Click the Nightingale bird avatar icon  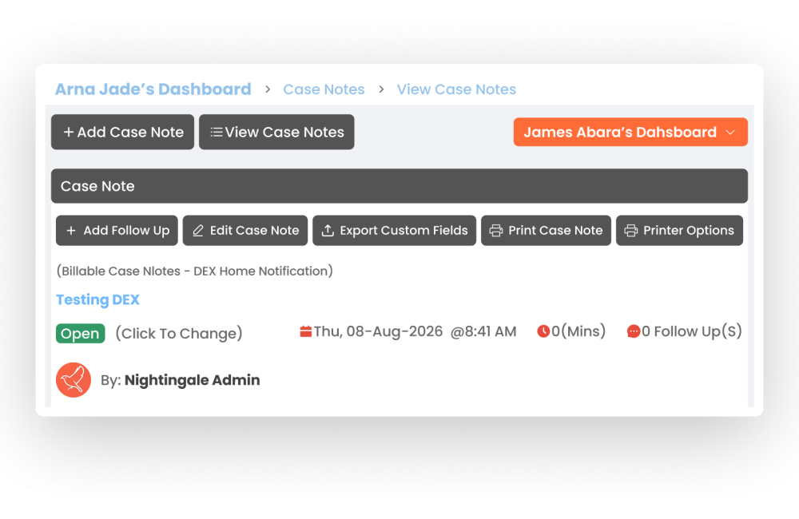74,380
